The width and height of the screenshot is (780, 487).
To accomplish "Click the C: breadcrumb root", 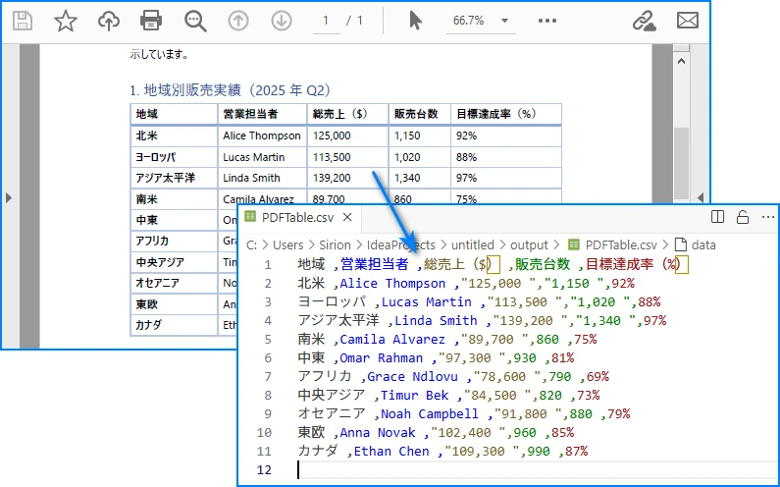I will pos(252,245).
